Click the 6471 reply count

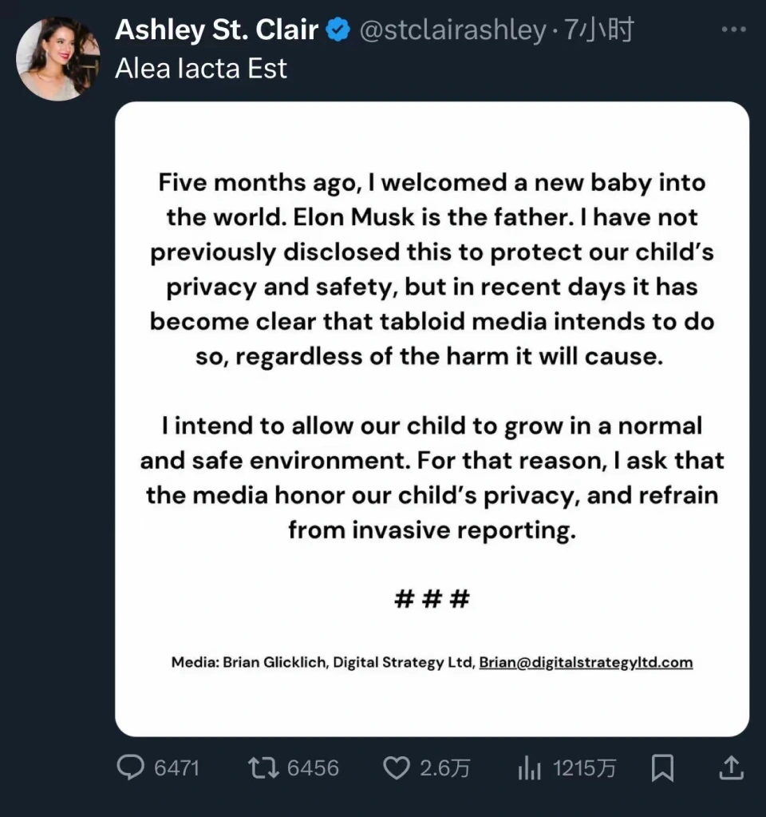[176, 768]
